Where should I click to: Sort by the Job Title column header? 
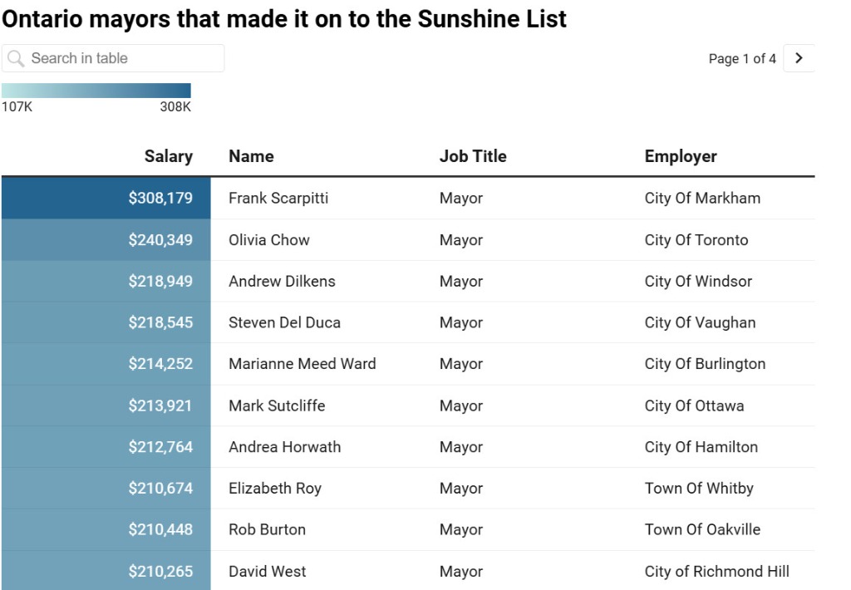tap(472, 156)
